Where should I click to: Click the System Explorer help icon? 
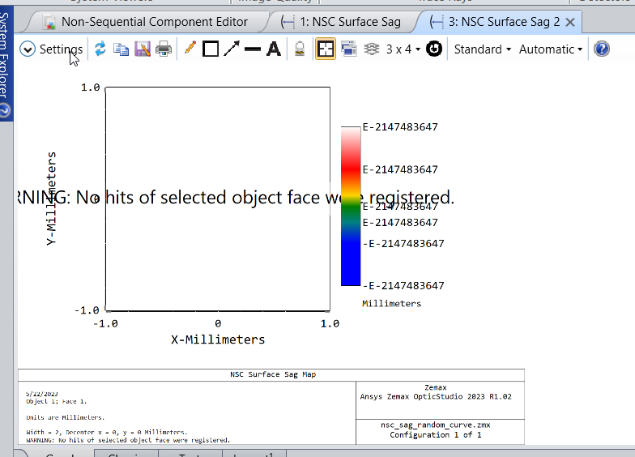pos(5,110)
